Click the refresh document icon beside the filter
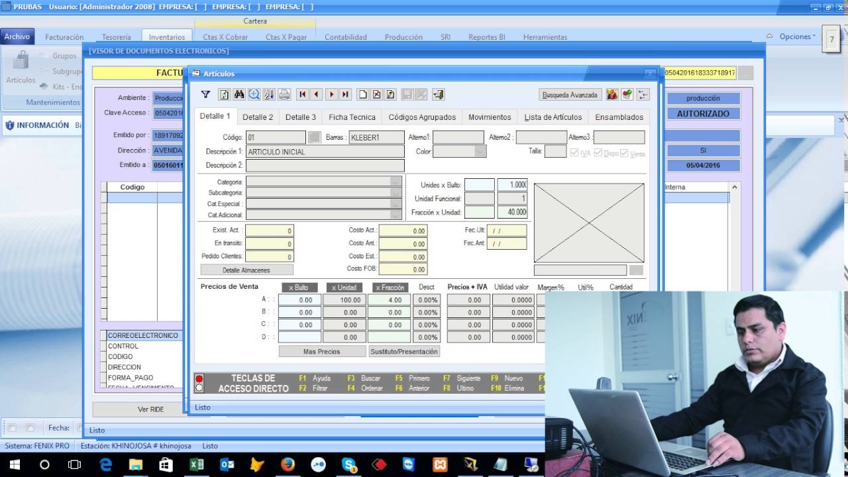 tap(224, 95)
